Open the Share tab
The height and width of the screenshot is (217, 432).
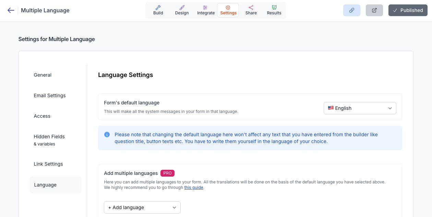pos(251,10)
